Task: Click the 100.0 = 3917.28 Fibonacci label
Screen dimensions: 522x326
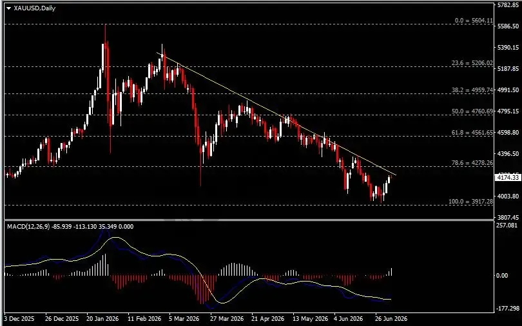Action: (x=470, y=202)
